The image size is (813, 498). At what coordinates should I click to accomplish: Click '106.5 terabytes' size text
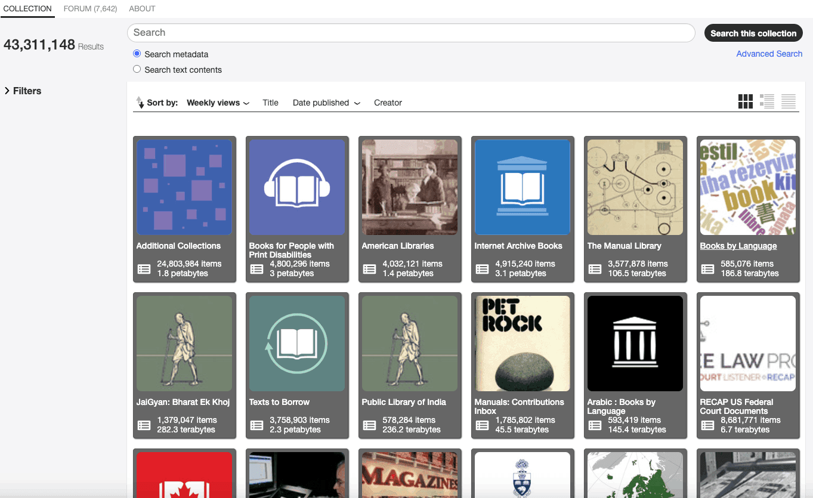(x=637, y=273)
